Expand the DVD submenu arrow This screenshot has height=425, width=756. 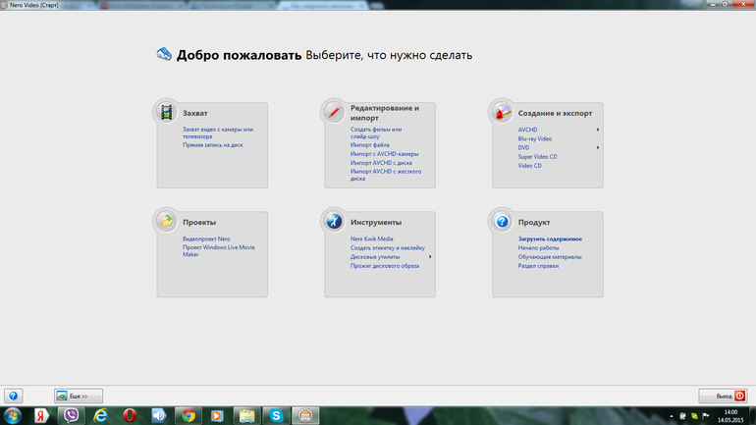(598, 147)
